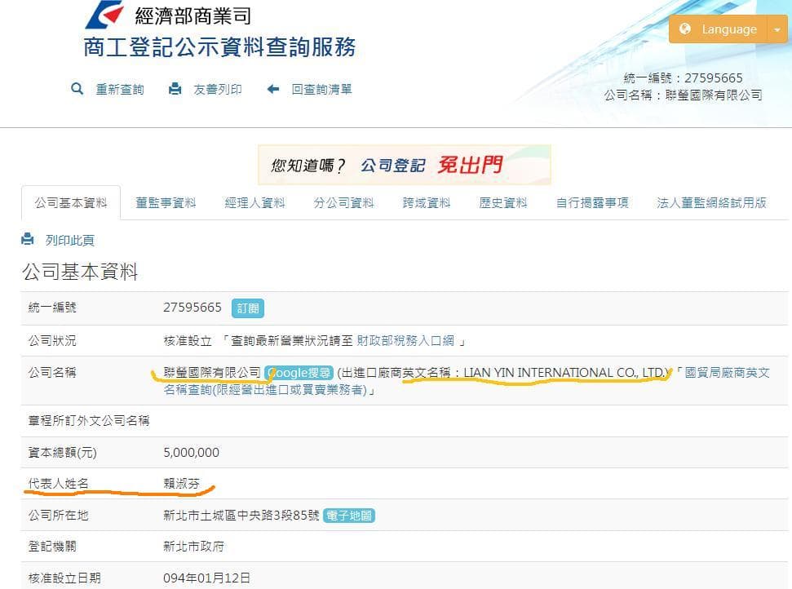Click the Google搜尋 button

click(299, 373)
